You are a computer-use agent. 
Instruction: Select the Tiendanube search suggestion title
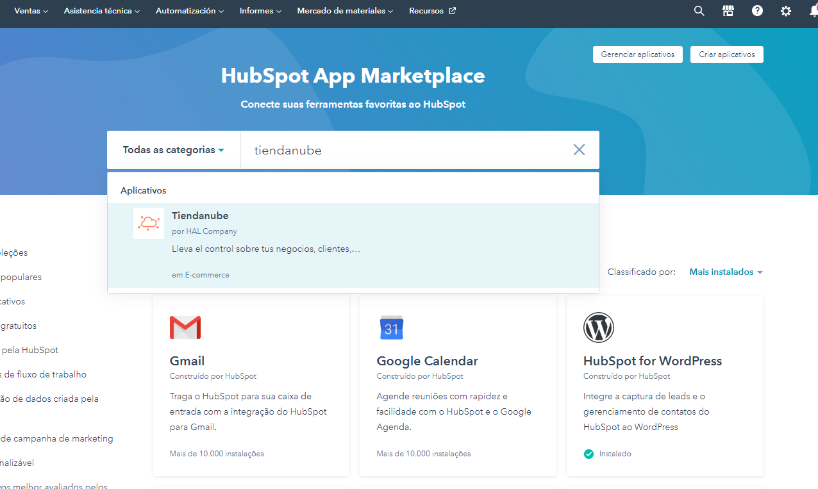200,216
